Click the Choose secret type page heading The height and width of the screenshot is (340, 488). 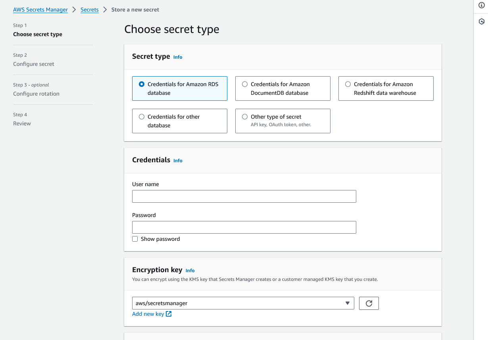172,29
